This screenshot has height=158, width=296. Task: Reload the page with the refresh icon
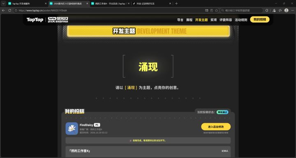tap(9, 10)
